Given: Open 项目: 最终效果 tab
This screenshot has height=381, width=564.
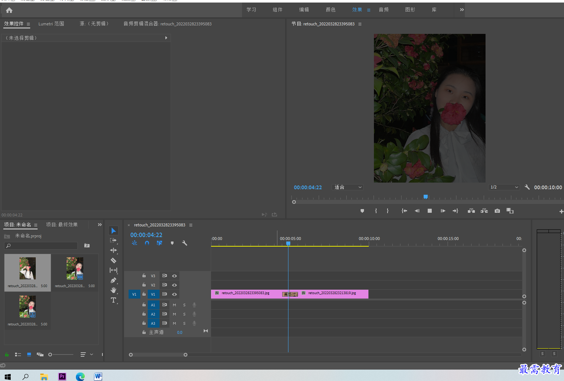Looking at the screenshot, I should click(x=62, y=225).
